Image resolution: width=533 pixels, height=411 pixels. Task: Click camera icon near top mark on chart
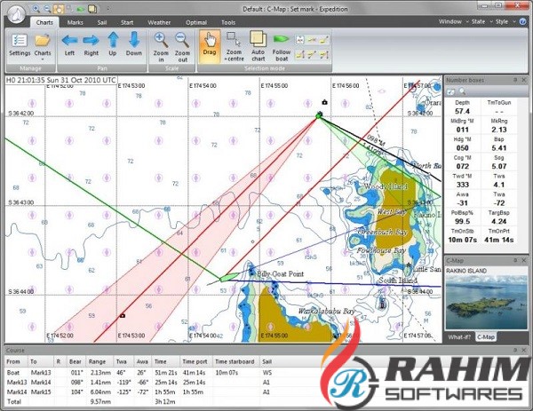coord(324,102)
